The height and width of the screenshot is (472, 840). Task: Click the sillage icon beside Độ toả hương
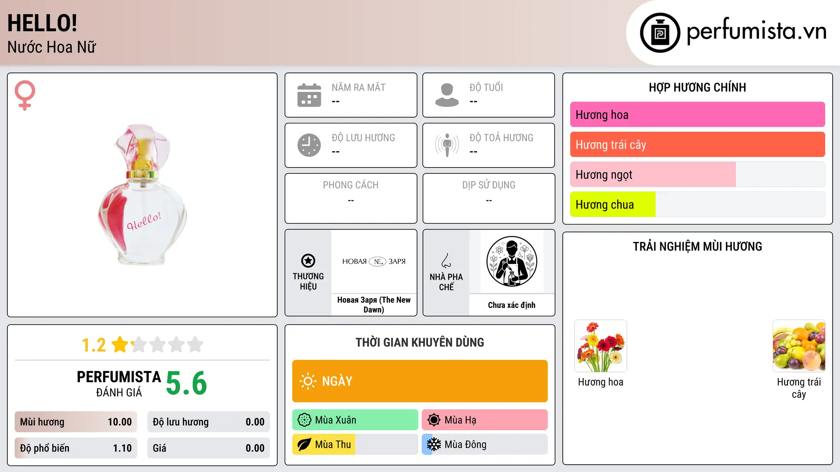coord(447,145)
